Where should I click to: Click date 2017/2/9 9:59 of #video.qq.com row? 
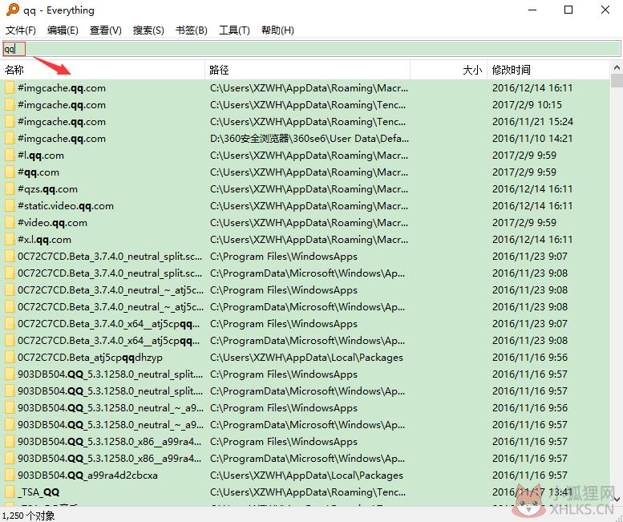(524, 223)
